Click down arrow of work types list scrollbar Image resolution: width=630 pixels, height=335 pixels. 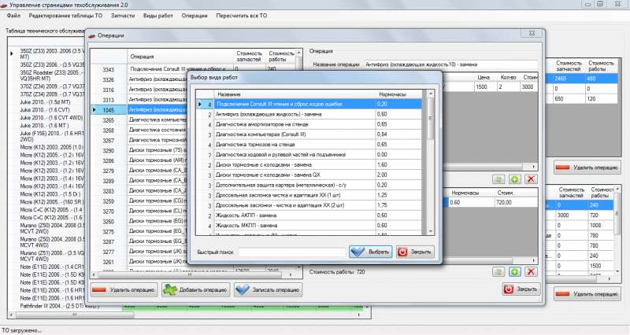tap(431, 231)
